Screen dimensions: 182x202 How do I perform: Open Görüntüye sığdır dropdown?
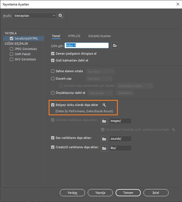(x=135, y=86)
